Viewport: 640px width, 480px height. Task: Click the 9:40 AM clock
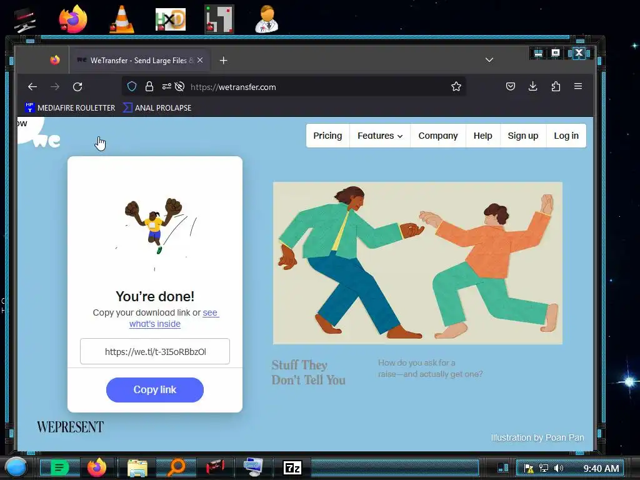click(601, 468)
